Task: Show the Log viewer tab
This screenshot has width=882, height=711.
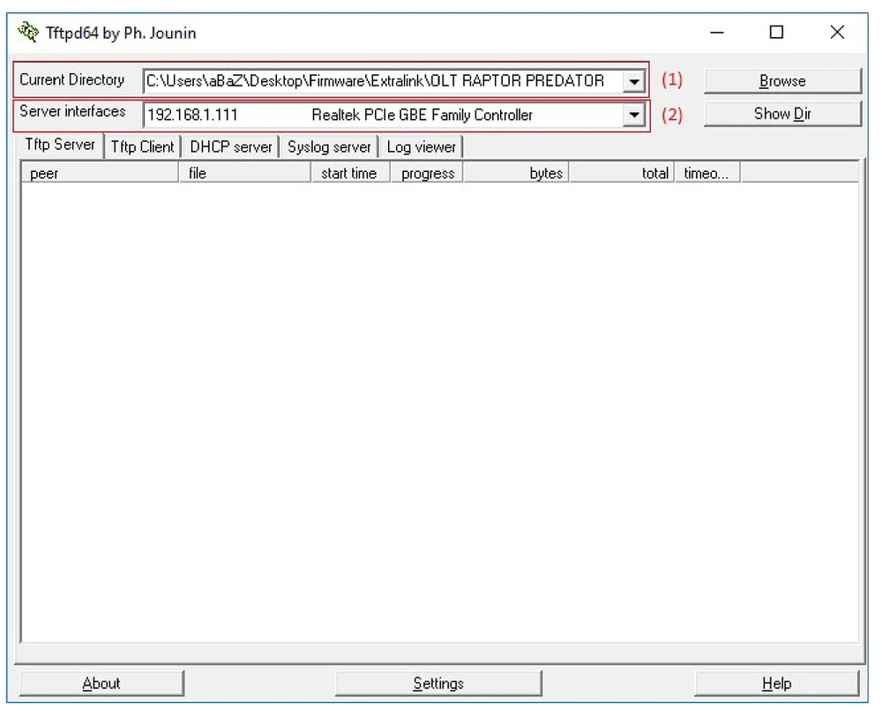Action: coord(421,147)
